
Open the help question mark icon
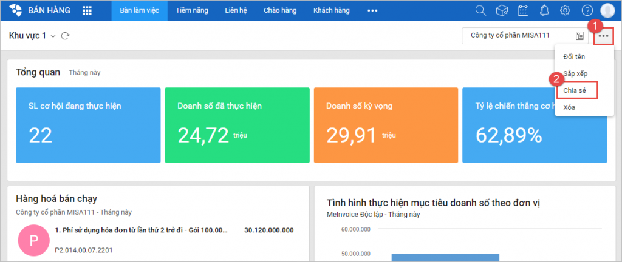tap(587, 11)
